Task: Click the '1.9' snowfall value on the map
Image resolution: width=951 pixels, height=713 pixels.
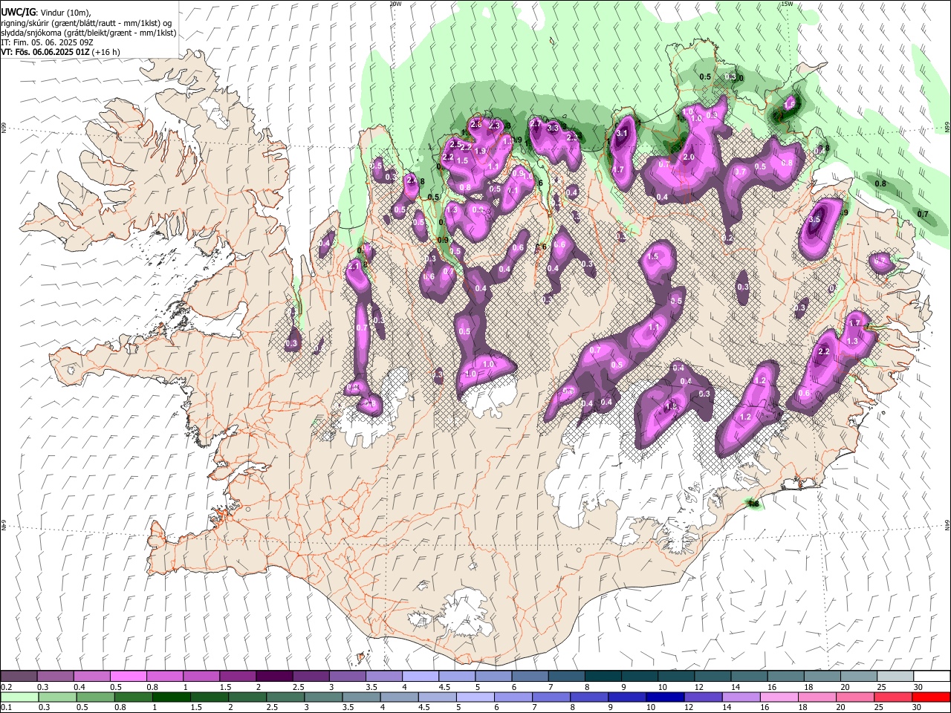Action: pyautogui.click(x=480, y=151)
